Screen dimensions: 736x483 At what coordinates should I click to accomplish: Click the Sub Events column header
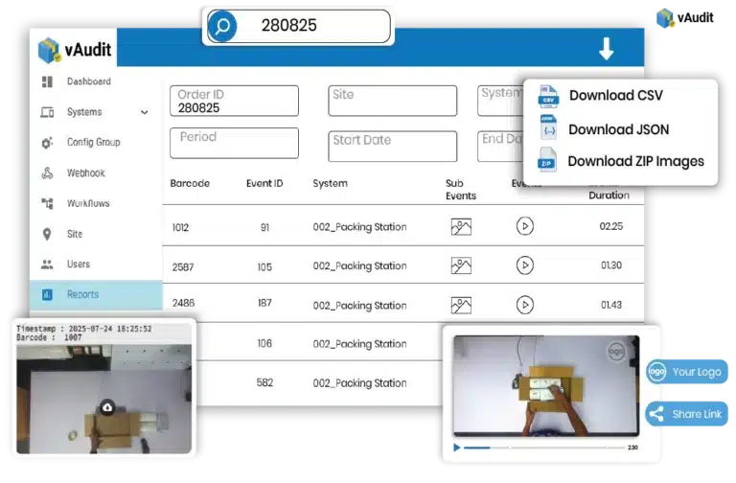click(460, 190)
